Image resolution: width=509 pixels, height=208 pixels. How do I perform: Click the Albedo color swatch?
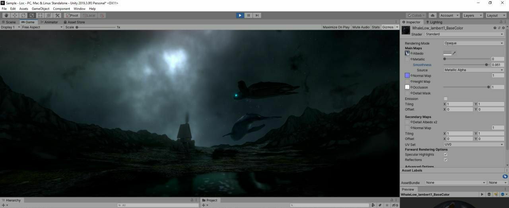point(447,53)
